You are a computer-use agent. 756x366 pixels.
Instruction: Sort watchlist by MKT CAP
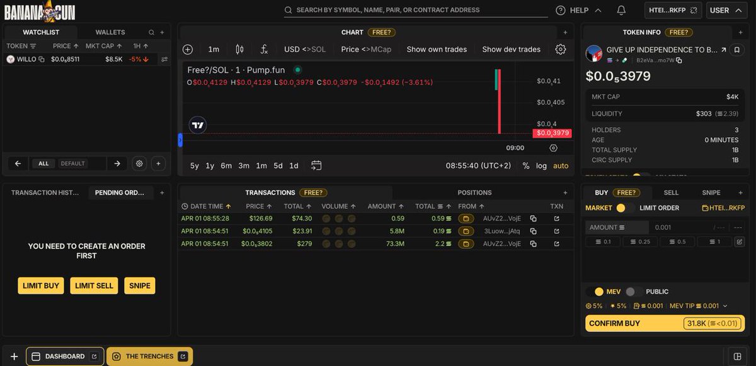[x=103, y=46]
